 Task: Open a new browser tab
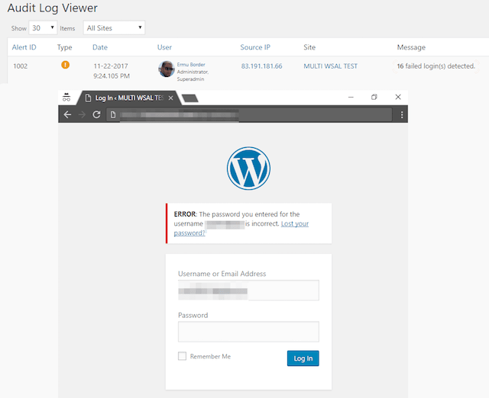(191, 98)
